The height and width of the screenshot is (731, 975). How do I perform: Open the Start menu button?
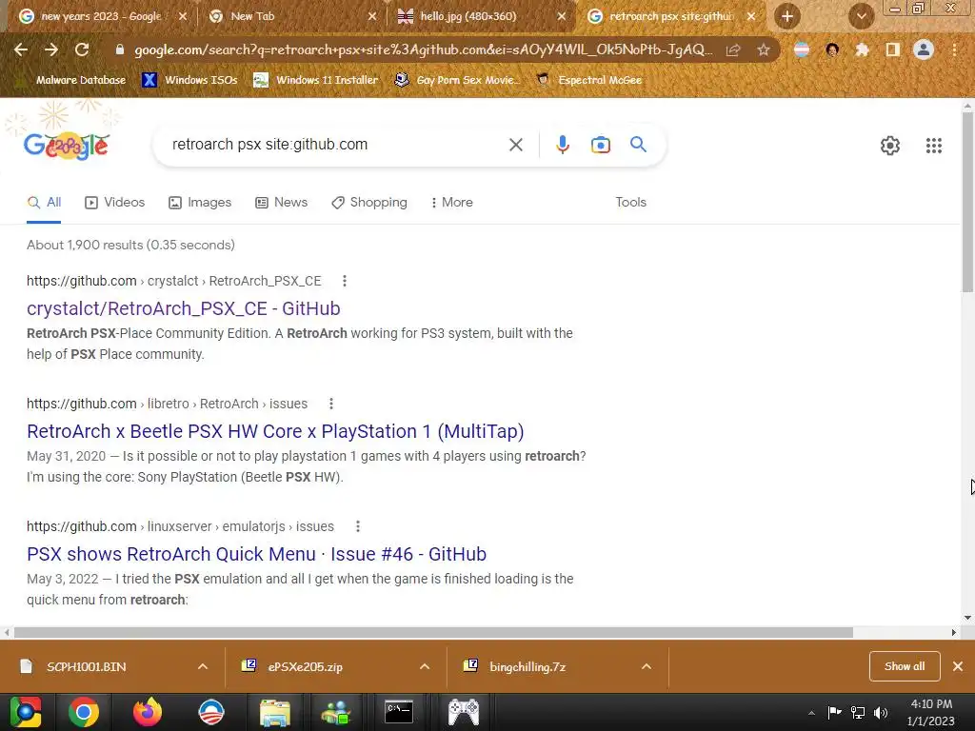click(x=26, y=712)
